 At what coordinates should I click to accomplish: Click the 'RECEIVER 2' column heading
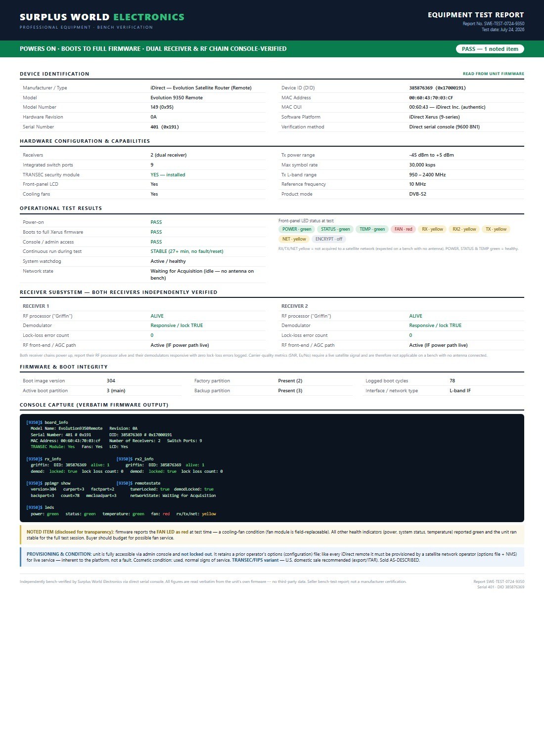click(295, 306)
